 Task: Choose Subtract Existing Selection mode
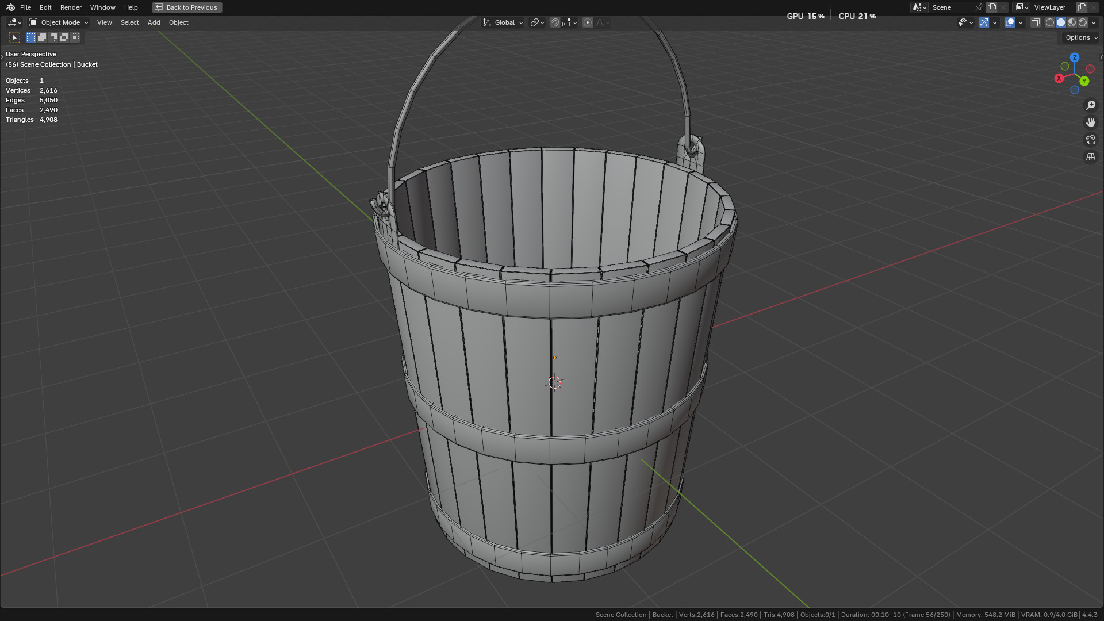[x=53, y=37]
